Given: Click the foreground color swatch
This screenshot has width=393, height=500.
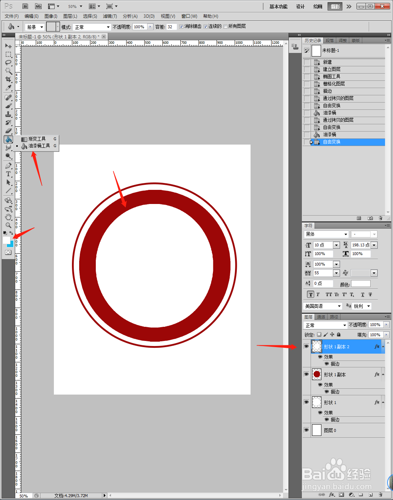Looking at the screenshot, I should pyautogui.click(x=6, y=240).
